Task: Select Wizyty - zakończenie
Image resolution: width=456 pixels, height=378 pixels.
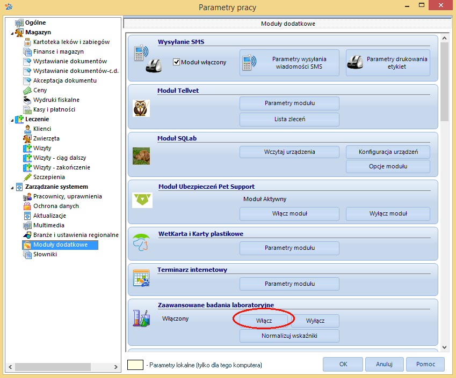Action: pyautogui.click(x=62, y=167)
